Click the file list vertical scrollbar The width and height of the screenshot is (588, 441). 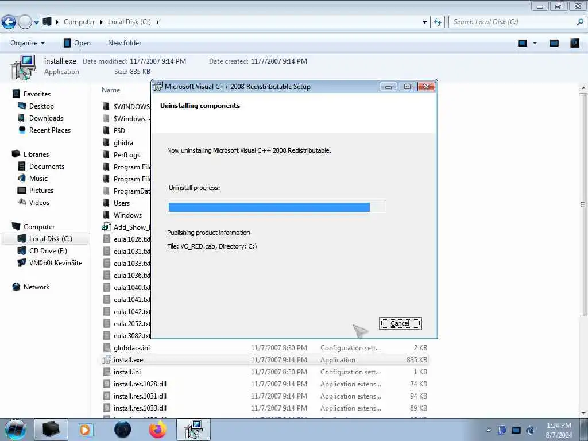point(583,204)
